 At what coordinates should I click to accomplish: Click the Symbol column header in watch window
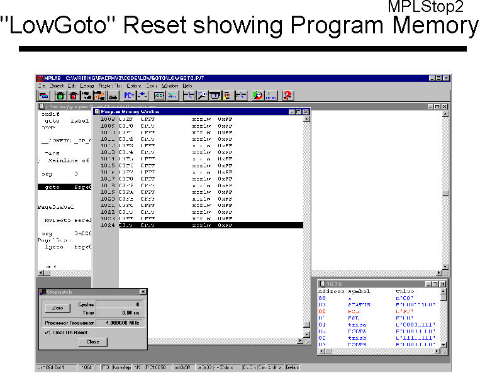pos(359,292)
